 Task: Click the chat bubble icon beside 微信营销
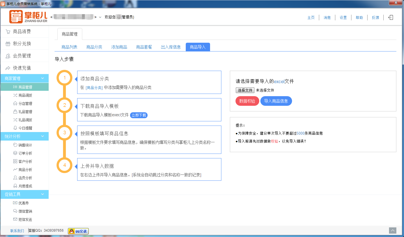15,211
